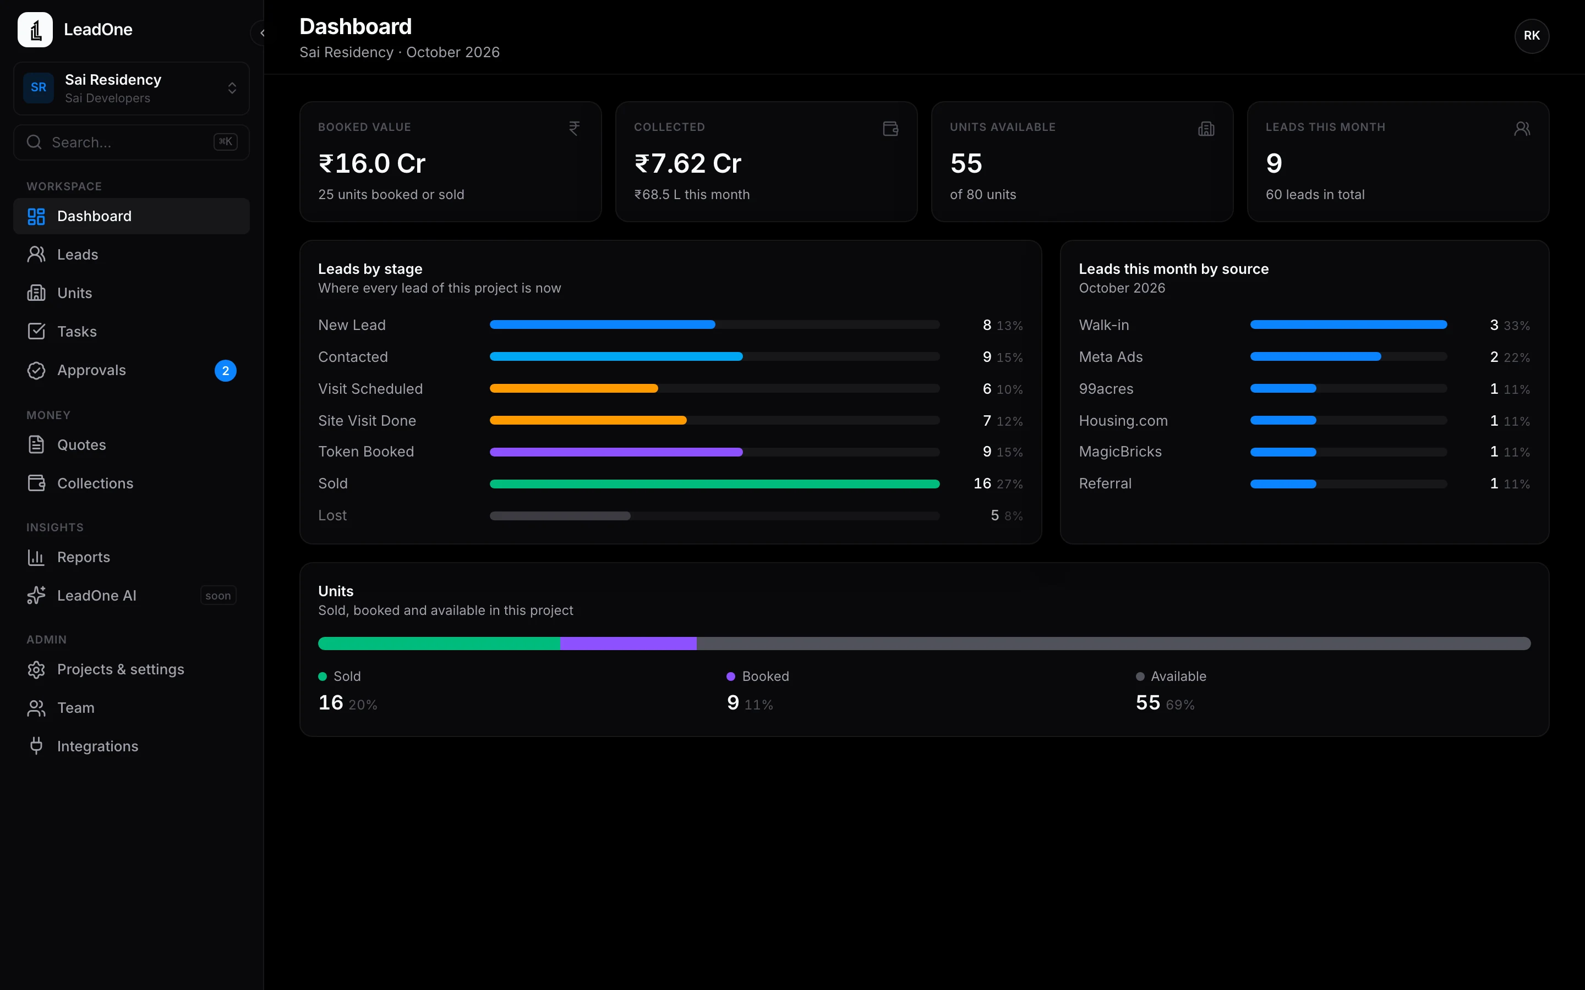
Task: Click the 'MagicBricks' source label
Action: point(1120,452)
